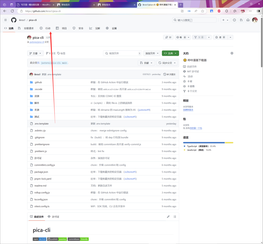Focus the 转到文件 (Go to file) input

coord(123,53)
